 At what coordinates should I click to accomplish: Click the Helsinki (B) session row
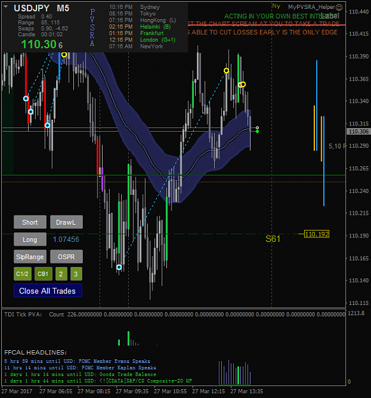140,27
